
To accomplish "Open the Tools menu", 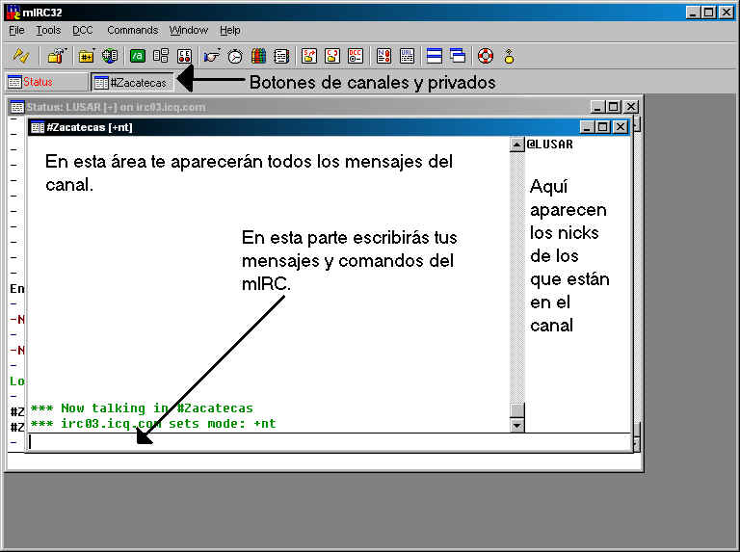I will (x=48, y=30).
